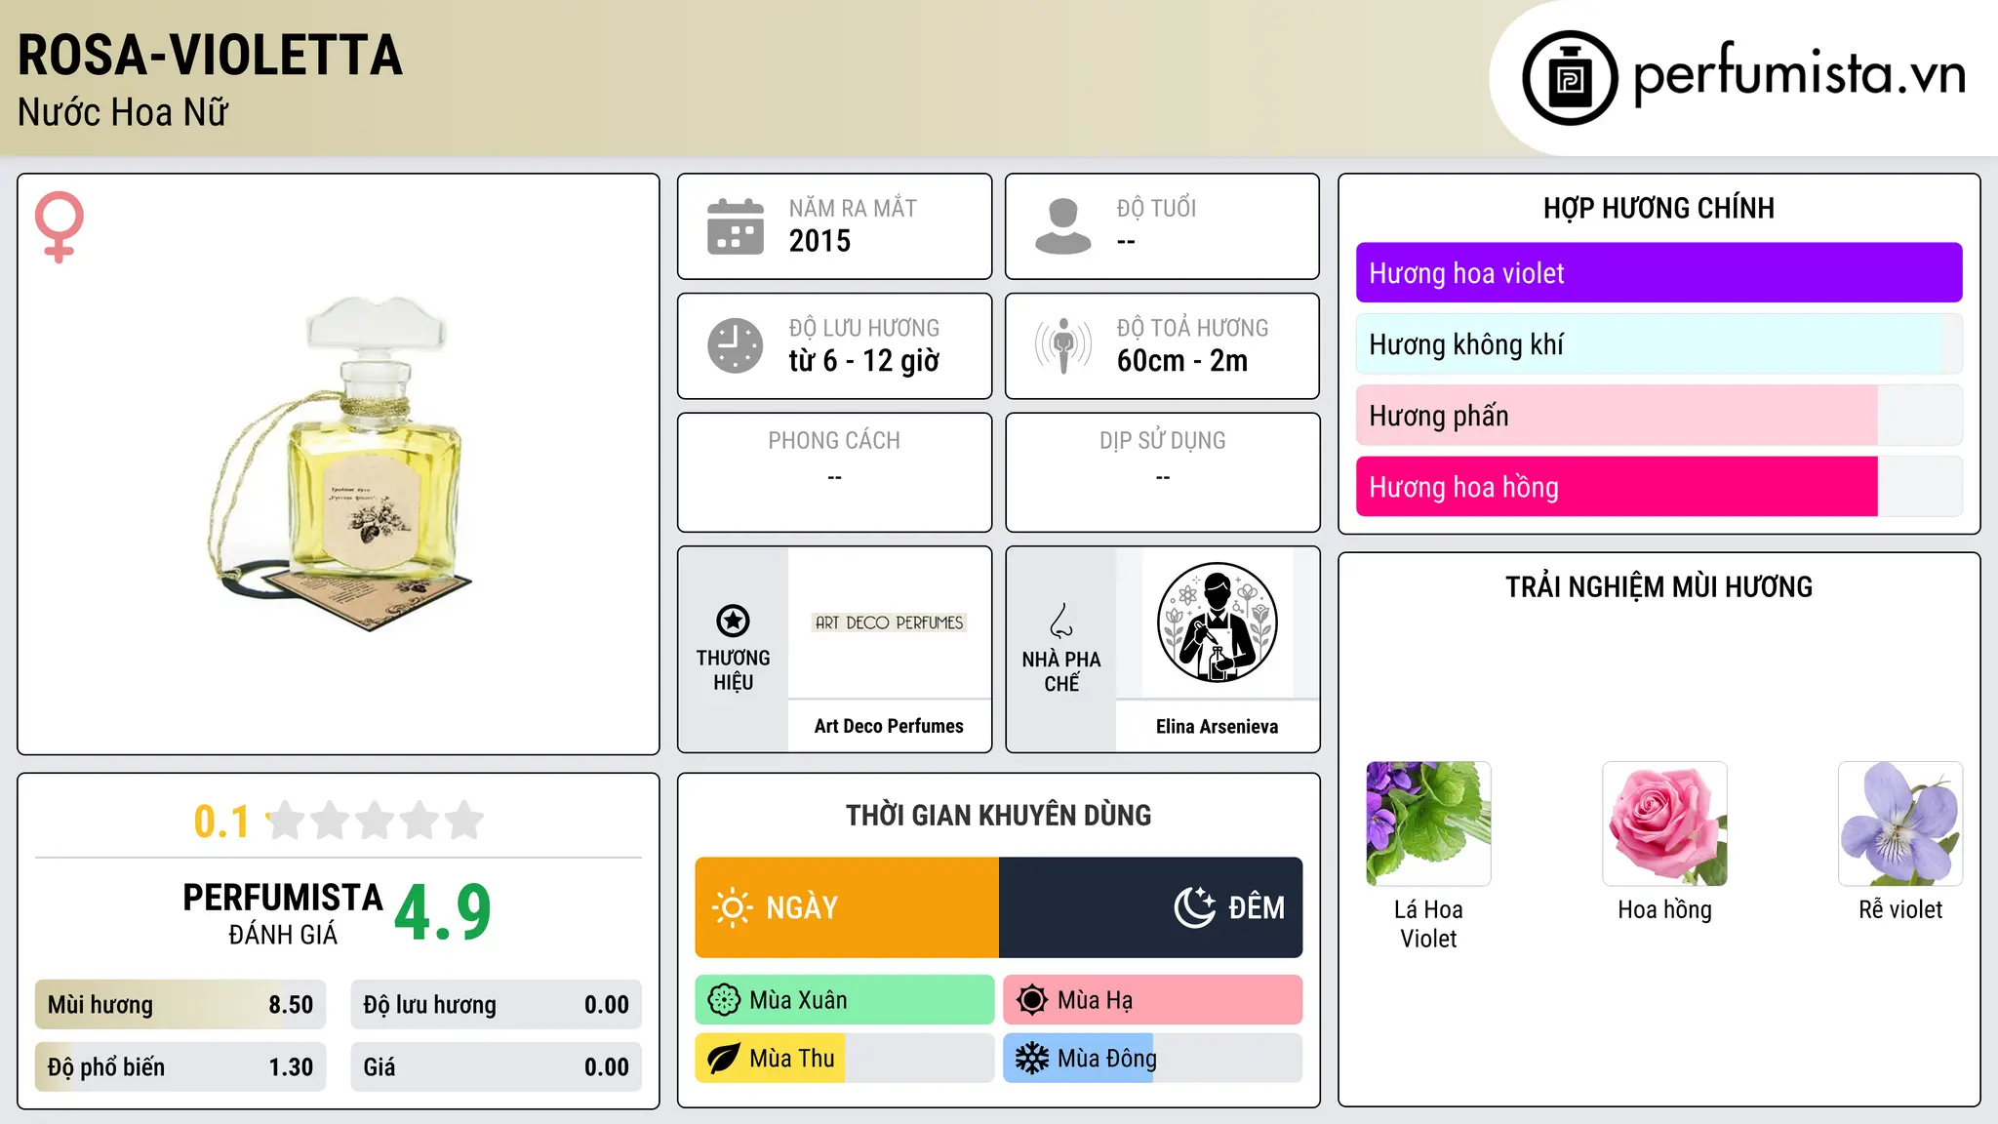The image size is (1998, 1124).
Task: Visit the perfumista.vn site name
Action: [x=1799, y=74]
